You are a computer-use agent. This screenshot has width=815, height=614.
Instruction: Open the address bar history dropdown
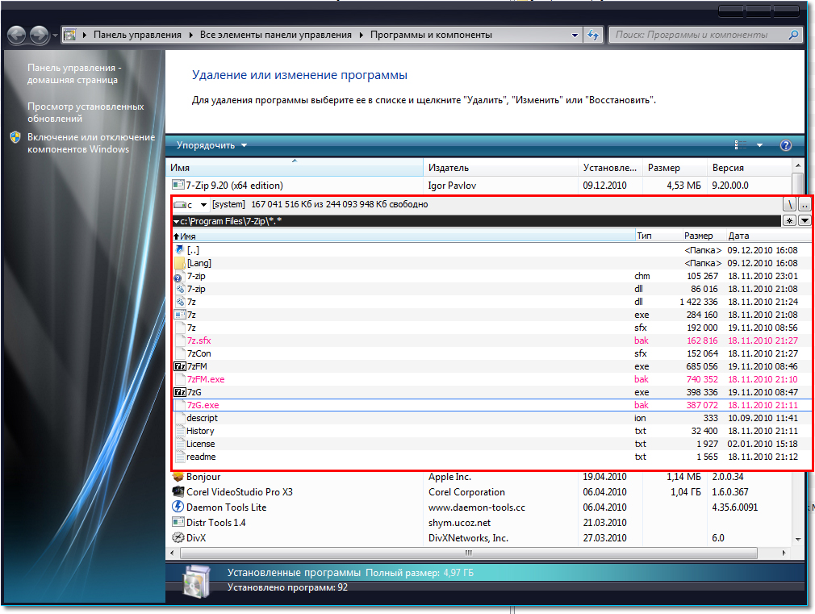575,36
